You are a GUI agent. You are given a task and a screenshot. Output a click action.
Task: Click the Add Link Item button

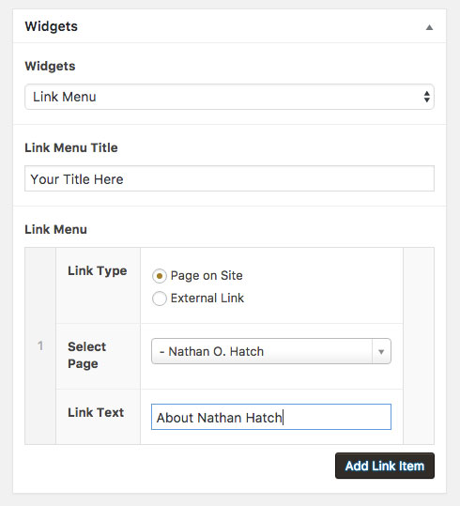(385, 466)
